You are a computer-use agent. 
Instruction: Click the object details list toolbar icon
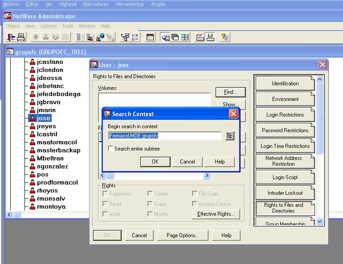80,37
